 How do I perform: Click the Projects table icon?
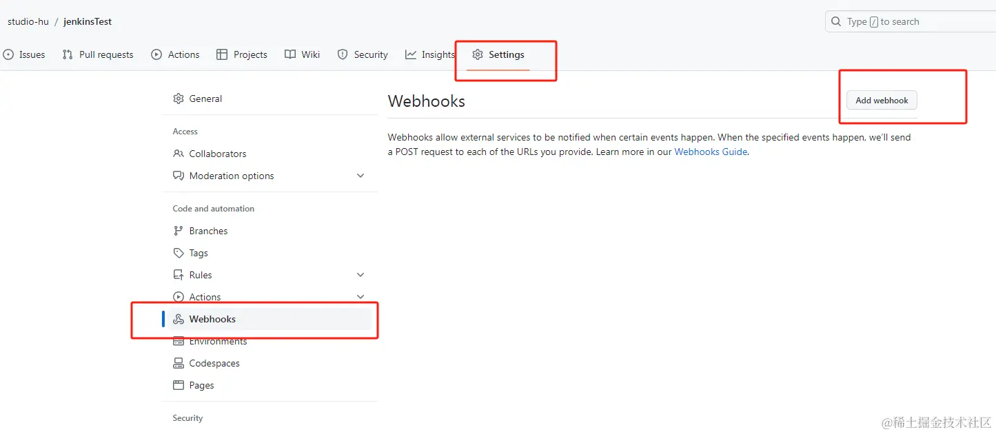222,54
